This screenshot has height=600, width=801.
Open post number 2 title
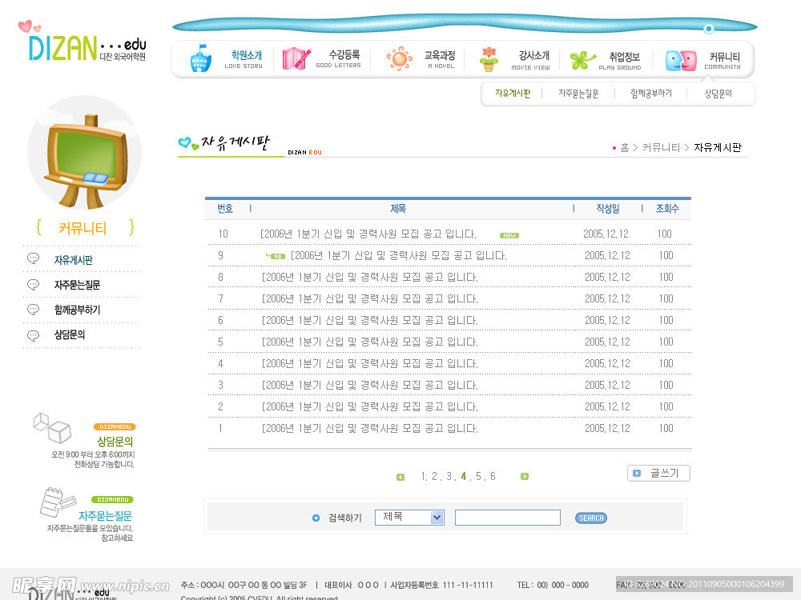(370, 406)
